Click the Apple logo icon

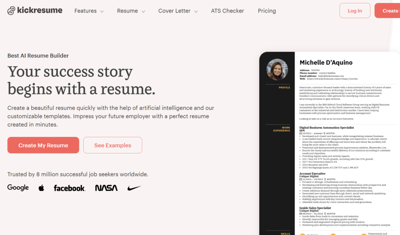41,188
